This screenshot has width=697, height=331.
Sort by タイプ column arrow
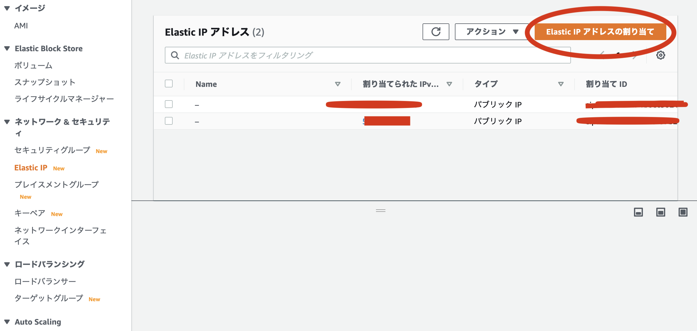tap(561, 84)
